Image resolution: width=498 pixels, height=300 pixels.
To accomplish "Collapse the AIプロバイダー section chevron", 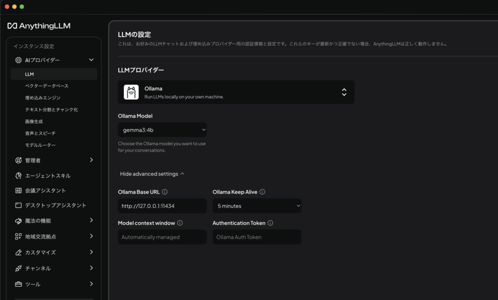I will 91,60.
